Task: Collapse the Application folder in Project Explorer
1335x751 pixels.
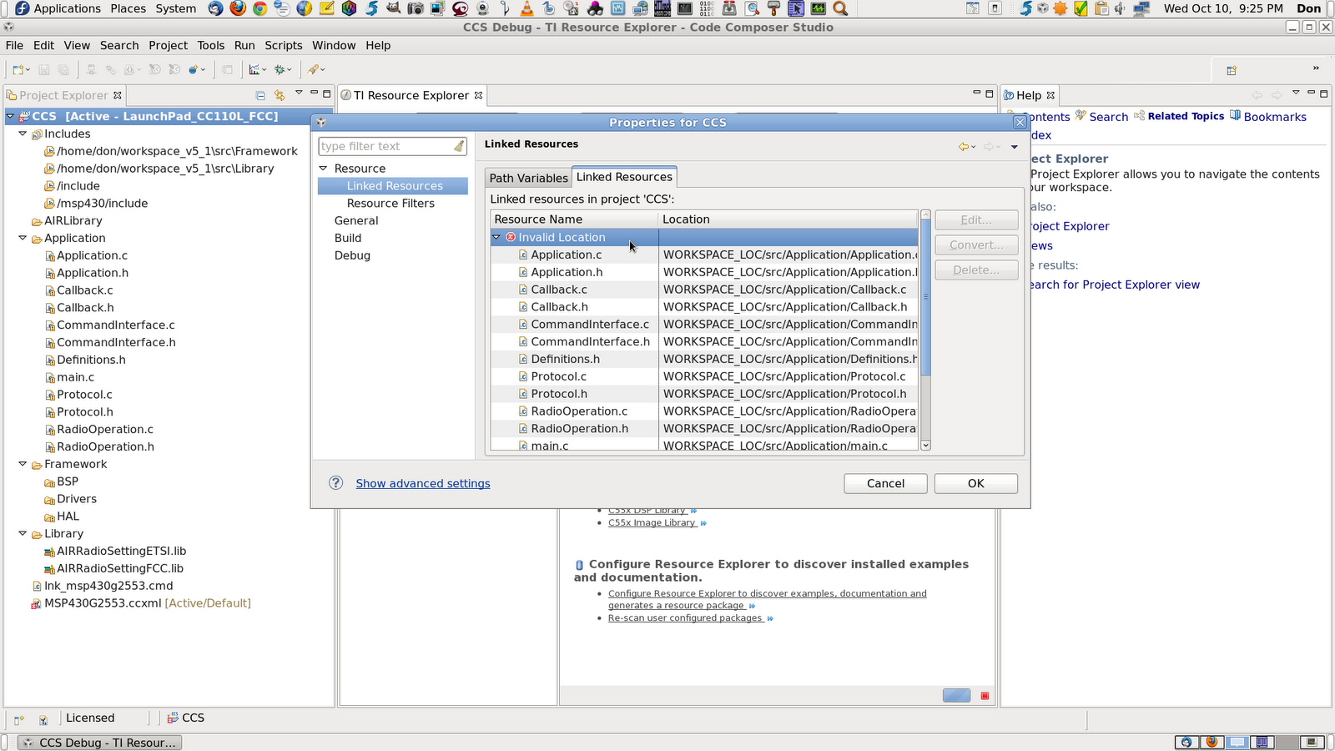Action: tap(23, 238)
